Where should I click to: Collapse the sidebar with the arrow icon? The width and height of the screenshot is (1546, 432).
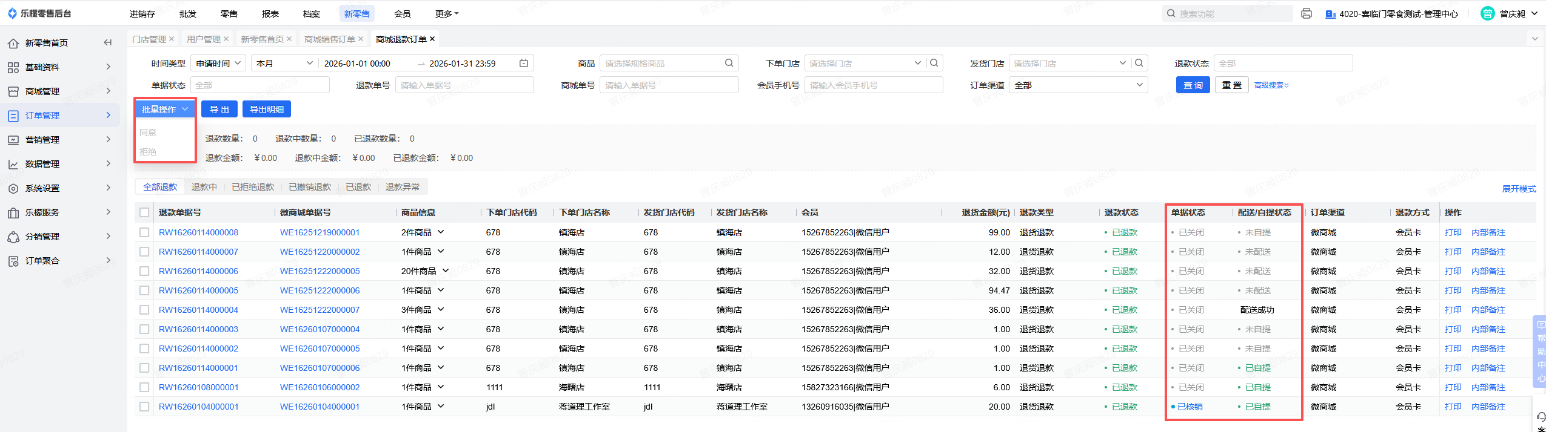108,42
